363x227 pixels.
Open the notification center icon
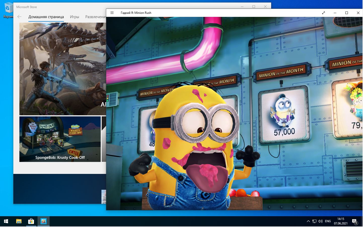click(x=355, y=221)
